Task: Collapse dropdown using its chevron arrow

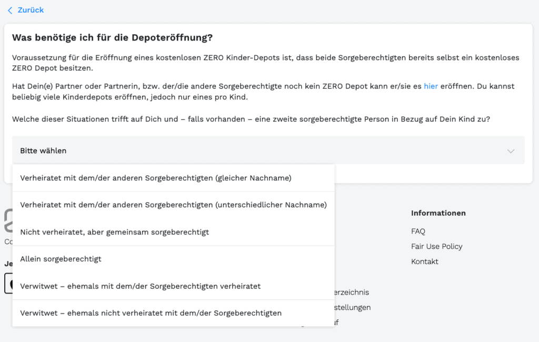Action: (x=511, y=151)
